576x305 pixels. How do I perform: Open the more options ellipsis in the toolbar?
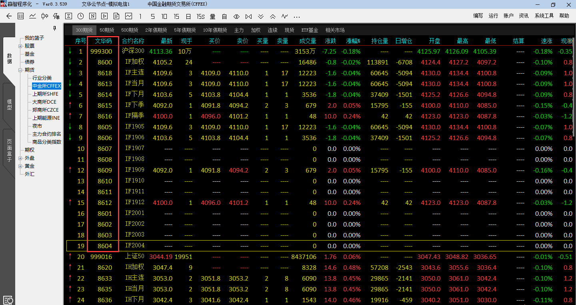point(297,17)
